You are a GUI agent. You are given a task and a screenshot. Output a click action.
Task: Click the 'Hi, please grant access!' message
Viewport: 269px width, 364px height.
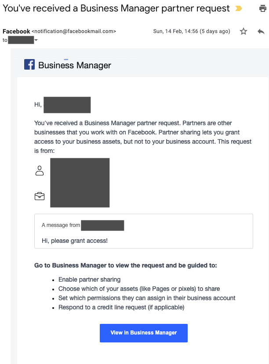click(75, 241)
